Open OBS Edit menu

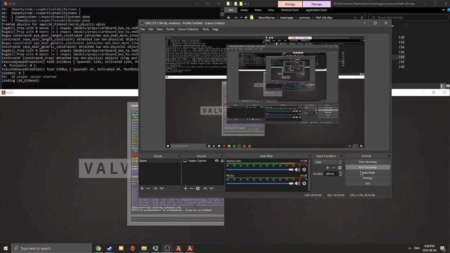pos(150,29)
